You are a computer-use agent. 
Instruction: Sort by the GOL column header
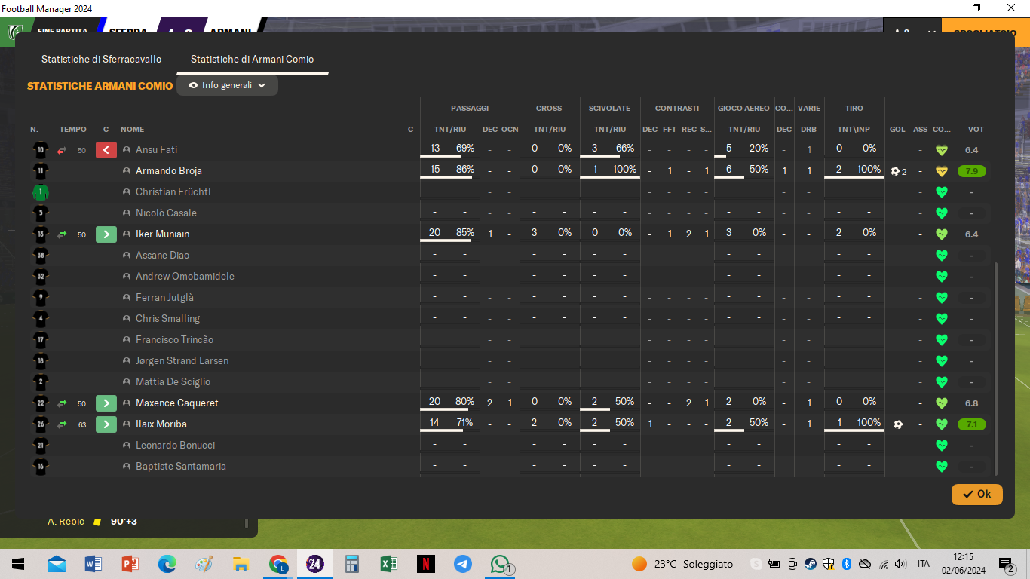tap(897, 130)
